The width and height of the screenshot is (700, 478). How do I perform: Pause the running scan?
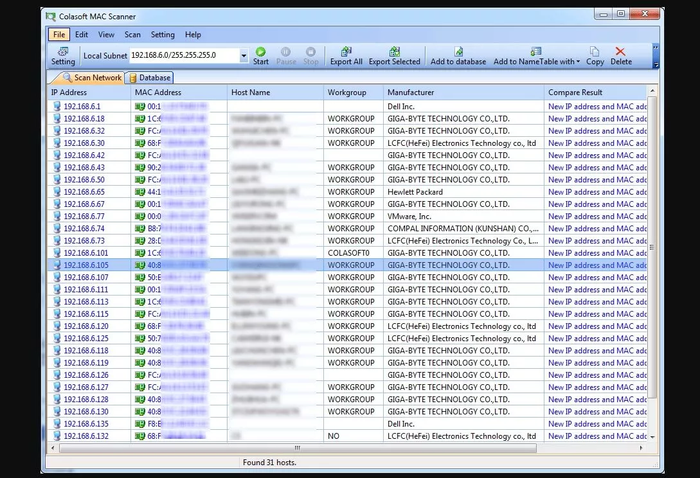coord(285,57)
